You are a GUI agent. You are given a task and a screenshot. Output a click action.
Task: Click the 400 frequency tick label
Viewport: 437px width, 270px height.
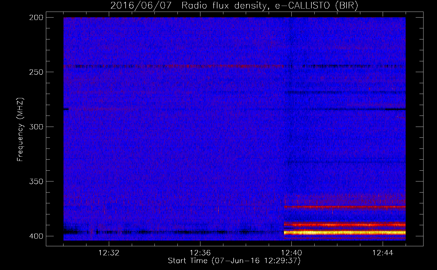[x=36, y=236]
